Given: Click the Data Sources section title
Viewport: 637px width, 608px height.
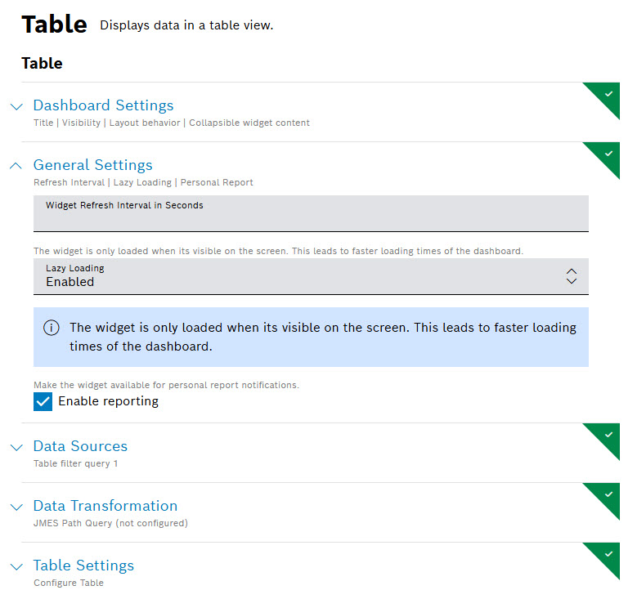Looking at the screenshot, I should pos(80,446).
